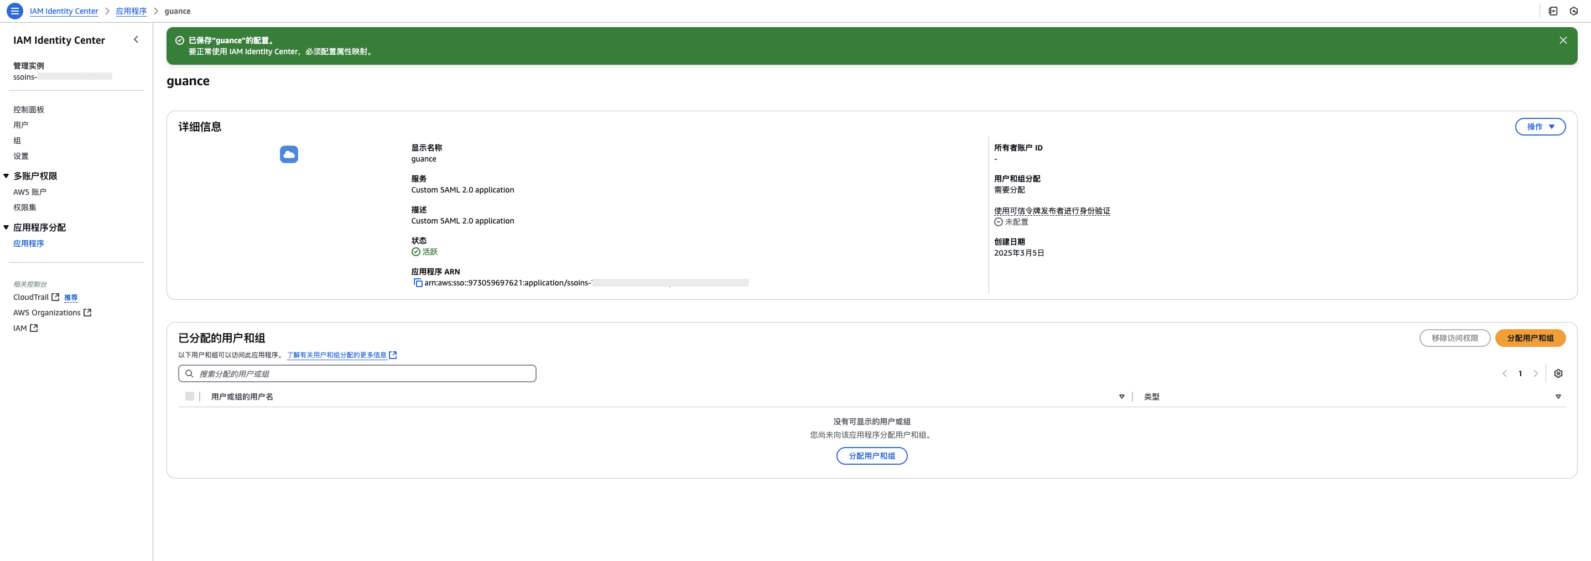Click the IAM external link icon
The height and width of the screenshot is (561, 1591).
34,328
